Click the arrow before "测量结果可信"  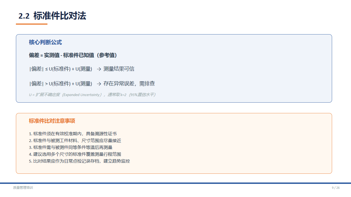[x=99, y=69]
